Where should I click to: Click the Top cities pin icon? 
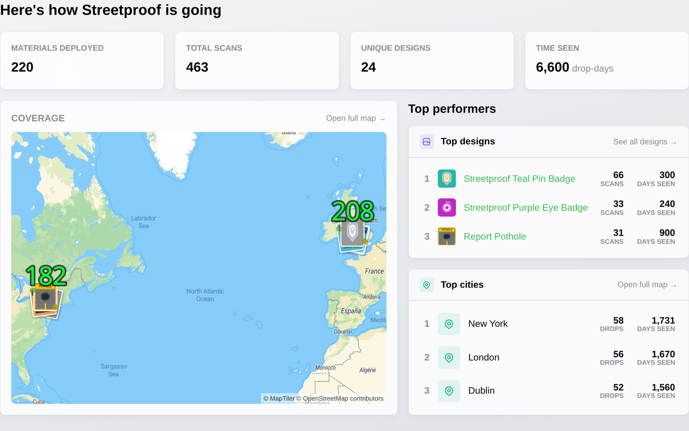pos(427,285)
